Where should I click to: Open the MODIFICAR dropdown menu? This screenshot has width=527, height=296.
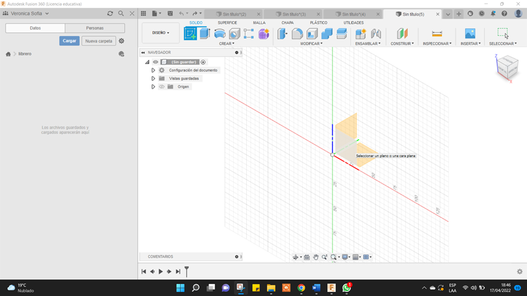click(x=311, y=43)
